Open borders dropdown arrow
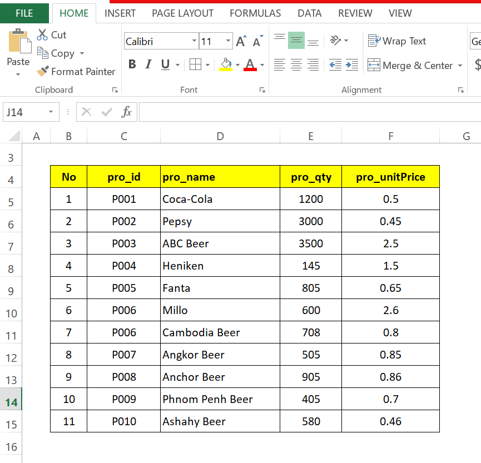 (x=207, y=64)
